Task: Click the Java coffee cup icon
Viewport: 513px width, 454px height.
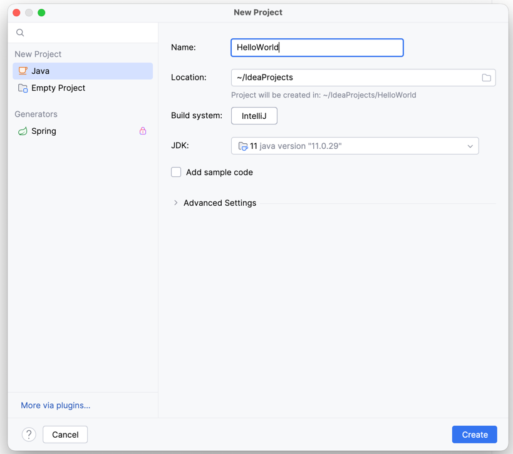Action: pos(23,71)
